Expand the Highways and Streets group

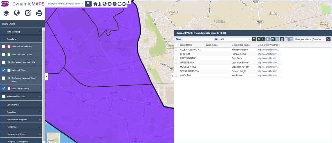21,134
